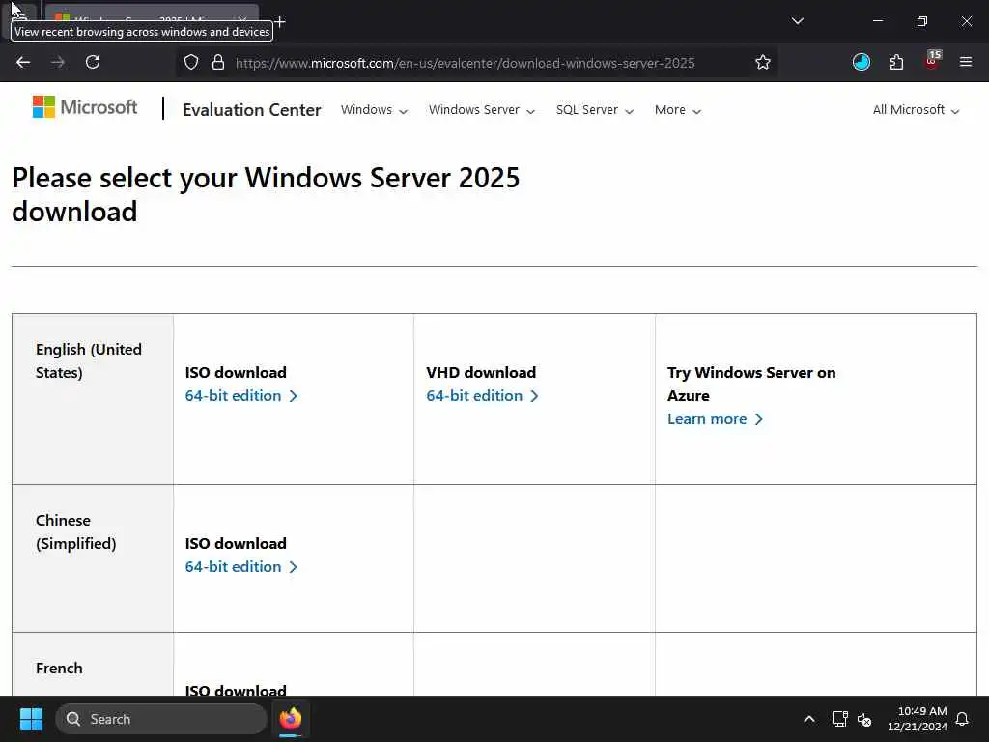Download Chinese (Simplified) ISO 64-bit edition
Screen dimensions: 989x742
240,566
